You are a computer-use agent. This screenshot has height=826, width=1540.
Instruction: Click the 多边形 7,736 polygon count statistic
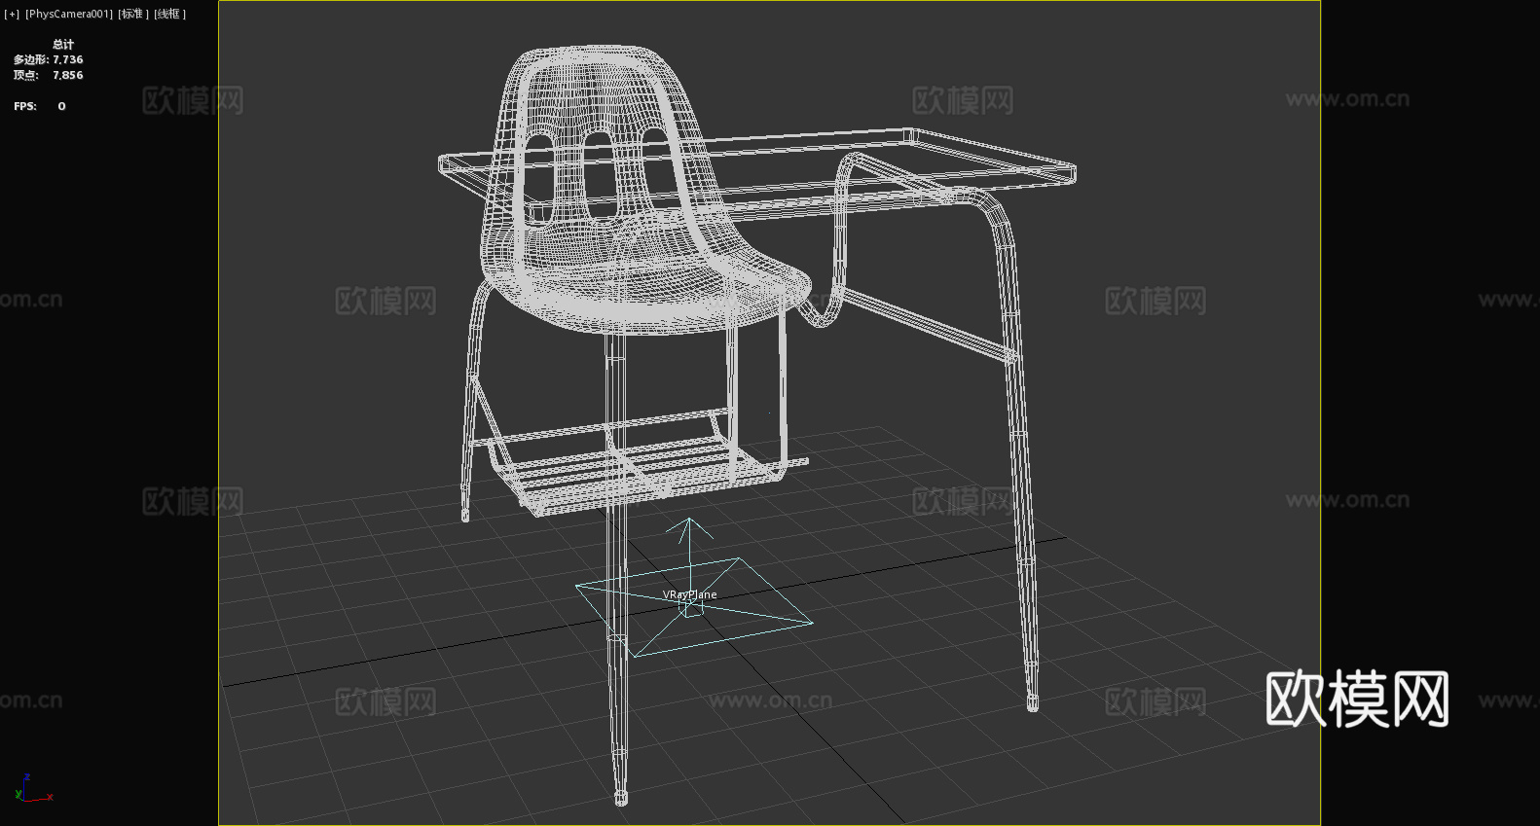pos(48,59)
